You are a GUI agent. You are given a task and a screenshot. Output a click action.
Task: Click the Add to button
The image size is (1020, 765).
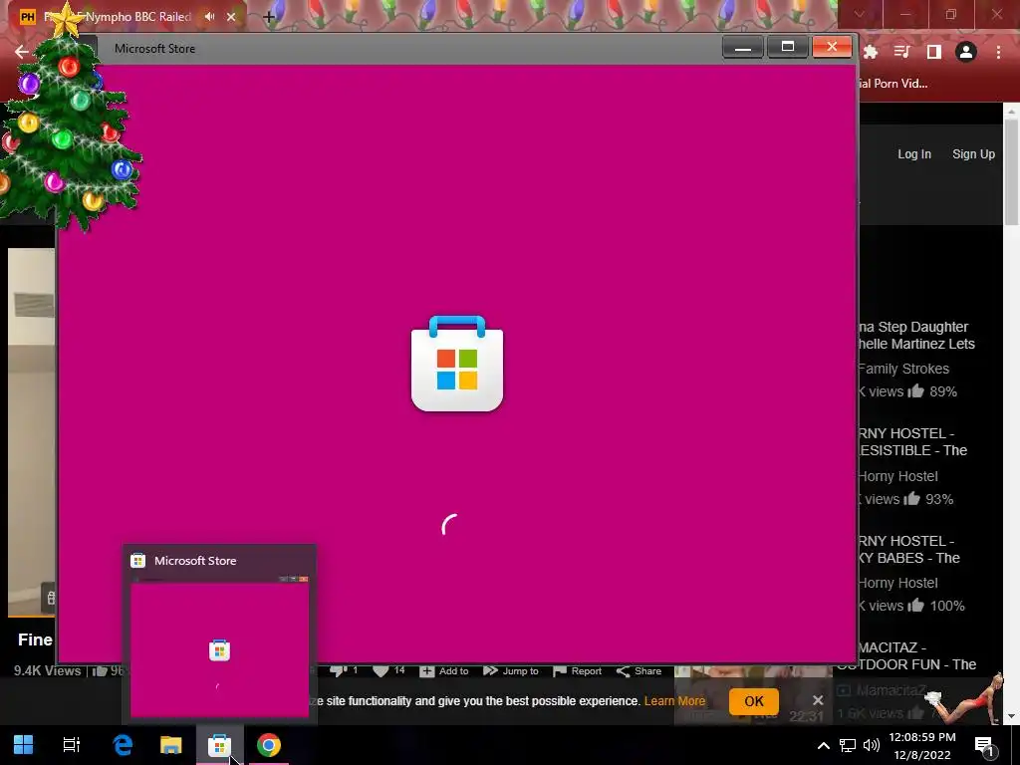click(444, 671)
